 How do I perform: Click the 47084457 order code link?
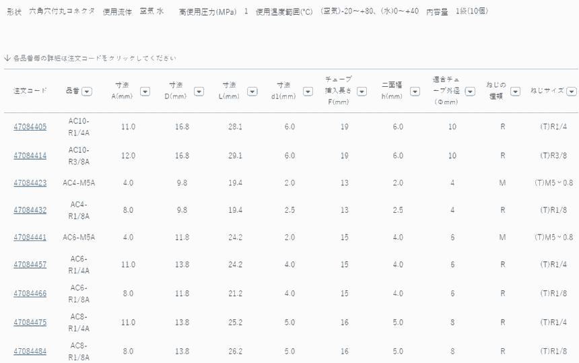(x=30, y=265)
